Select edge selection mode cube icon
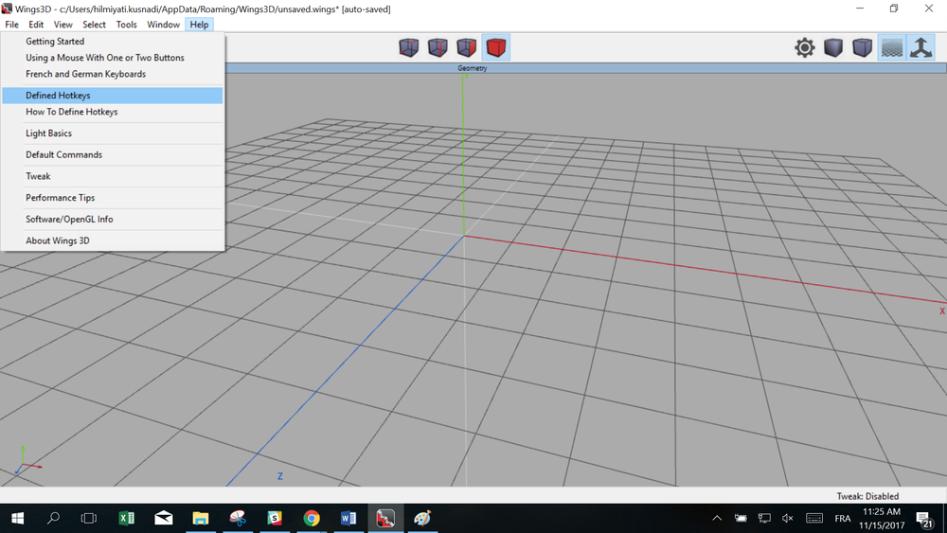The width and height of the screenshot is (947, 533). [438, 47]
